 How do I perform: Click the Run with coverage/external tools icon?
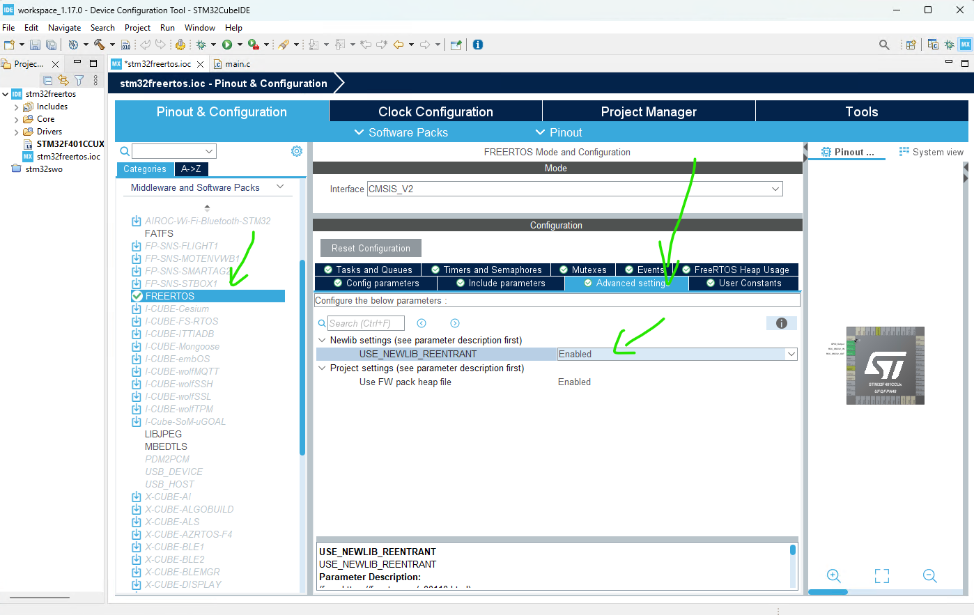[254, 45]
